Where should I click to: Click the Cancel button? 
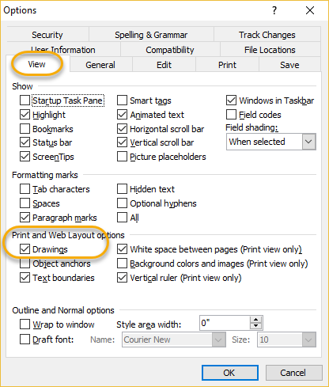pos(294,373)
